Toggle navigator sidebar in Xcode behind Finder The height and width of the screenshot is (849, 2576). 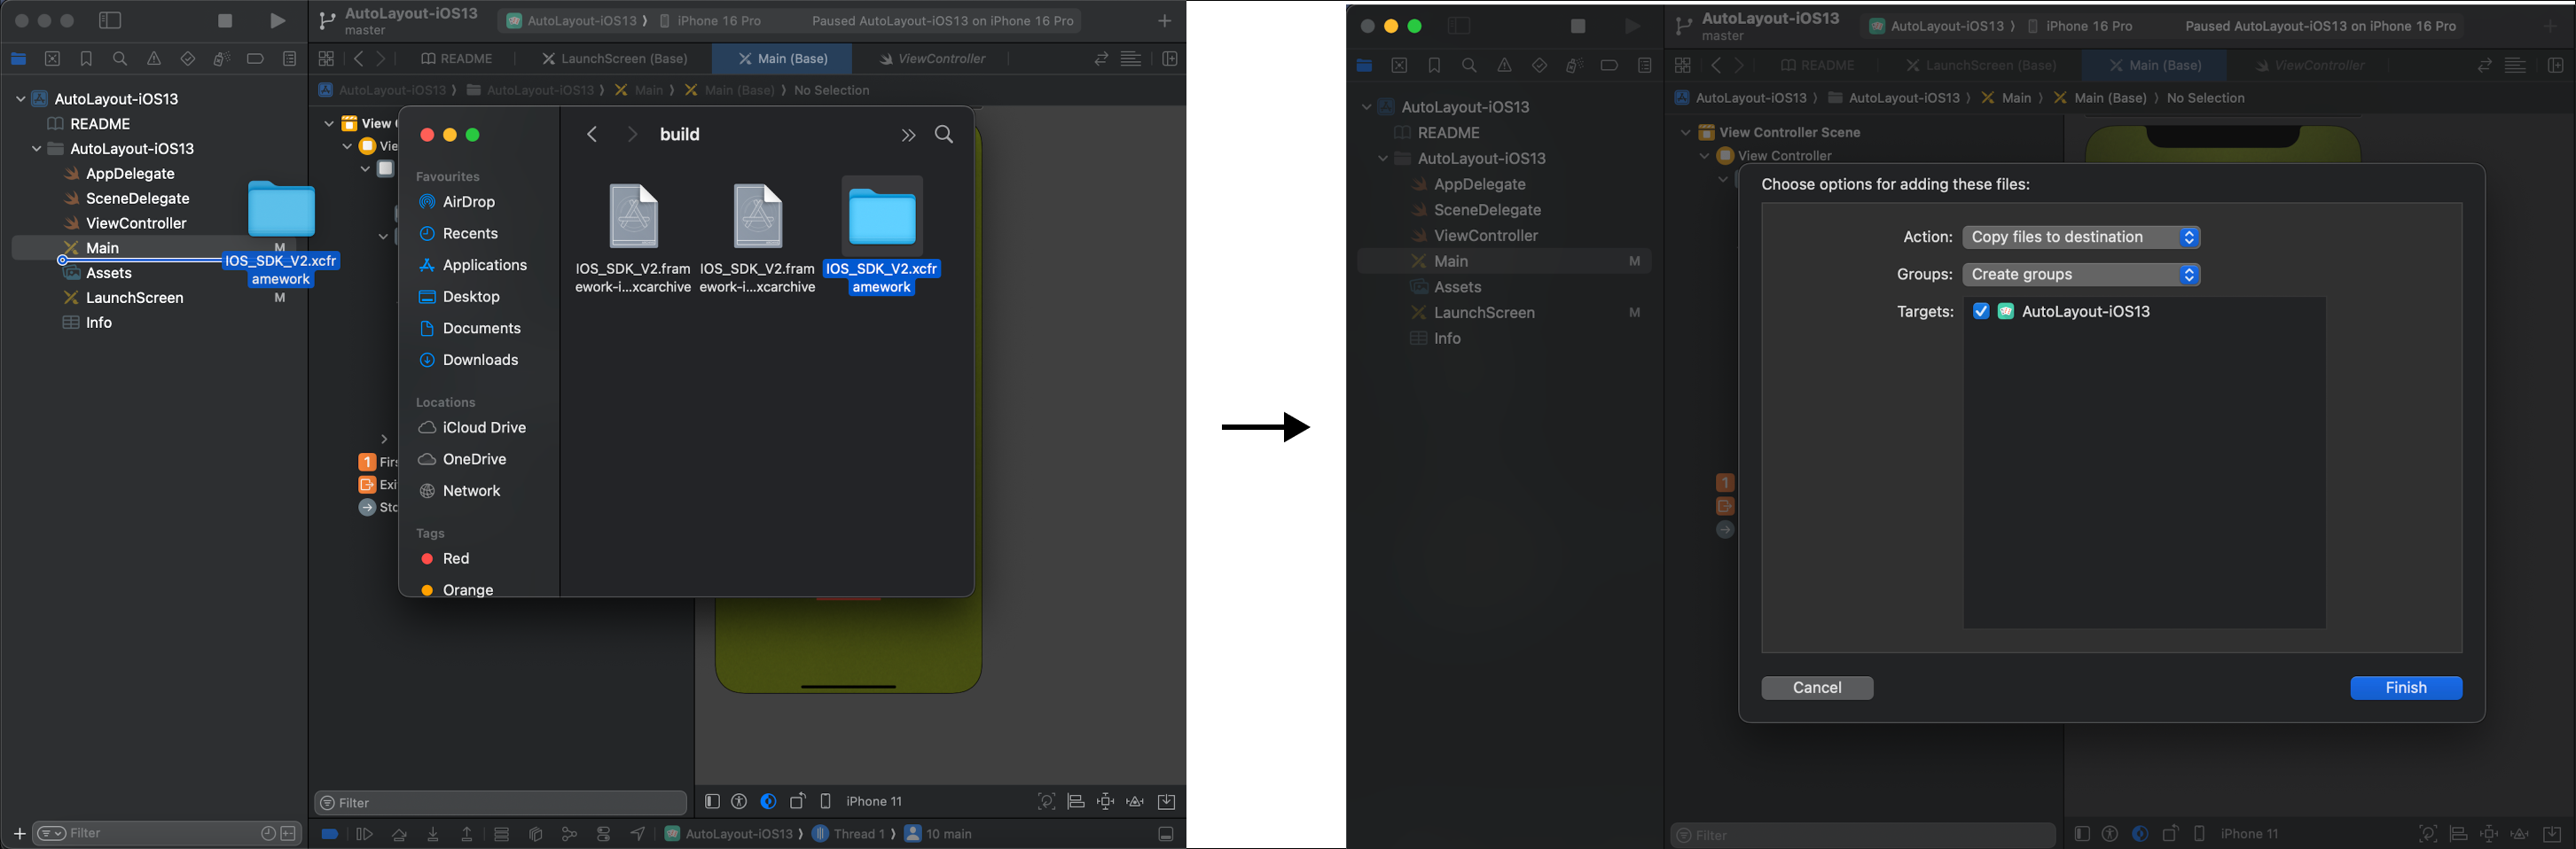pos(110,21)
